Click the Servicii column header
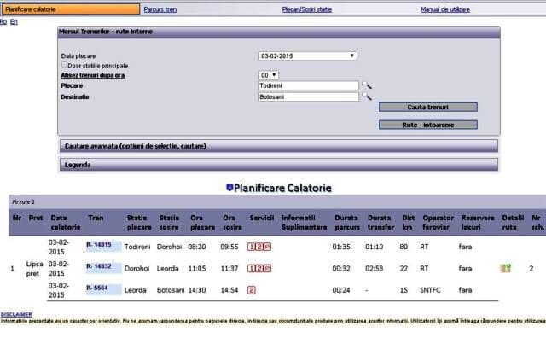 click(x=262, y=218)
